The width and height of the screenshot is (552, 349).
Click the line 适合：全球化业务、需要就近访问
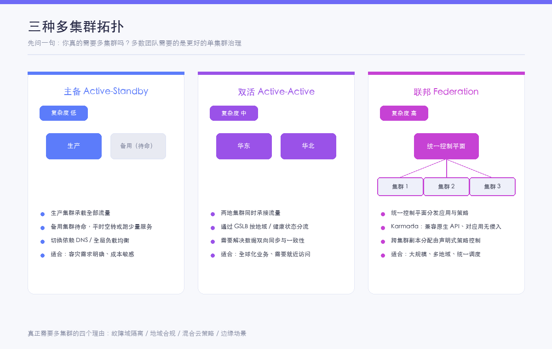pos(266,254)
